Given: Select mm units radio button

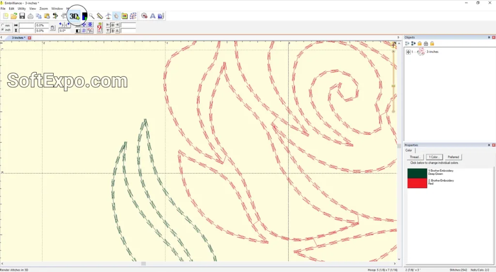Looking at the screenshot, I should click(x=2, y=25).
